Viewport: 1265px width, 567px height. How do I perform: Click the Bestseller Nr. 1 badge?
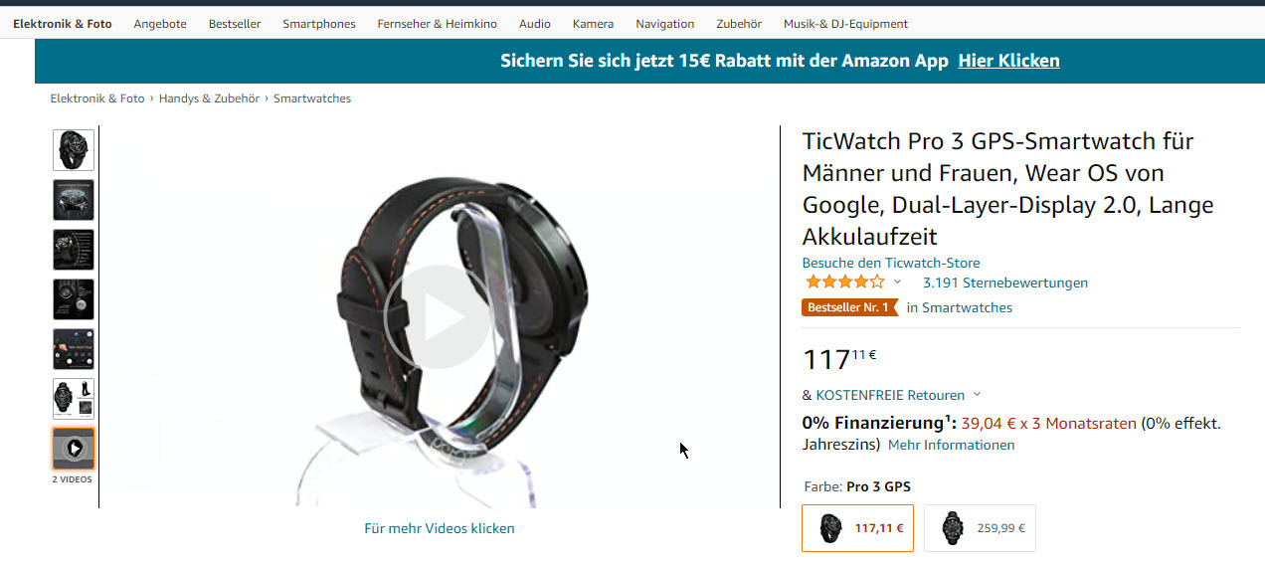pyautogui.click(x=849, y=307)
